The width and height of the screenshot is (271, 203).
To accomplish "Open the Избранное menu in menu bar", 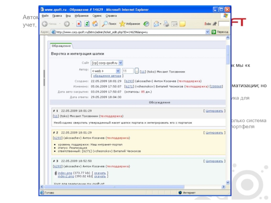I will click(81, 16).
